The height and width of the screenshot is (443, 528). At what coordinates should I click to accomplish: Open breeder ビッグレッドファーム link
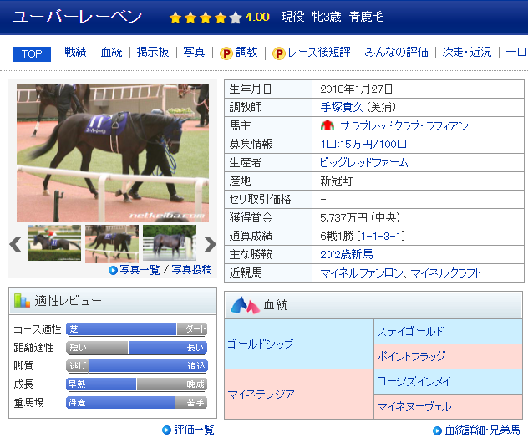pyautogui.click(x=364, y=163)
